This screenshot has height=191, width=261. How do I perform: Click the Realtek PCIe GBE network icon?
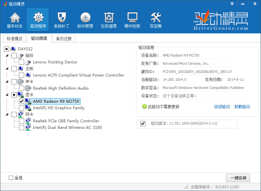coord(28,121)
